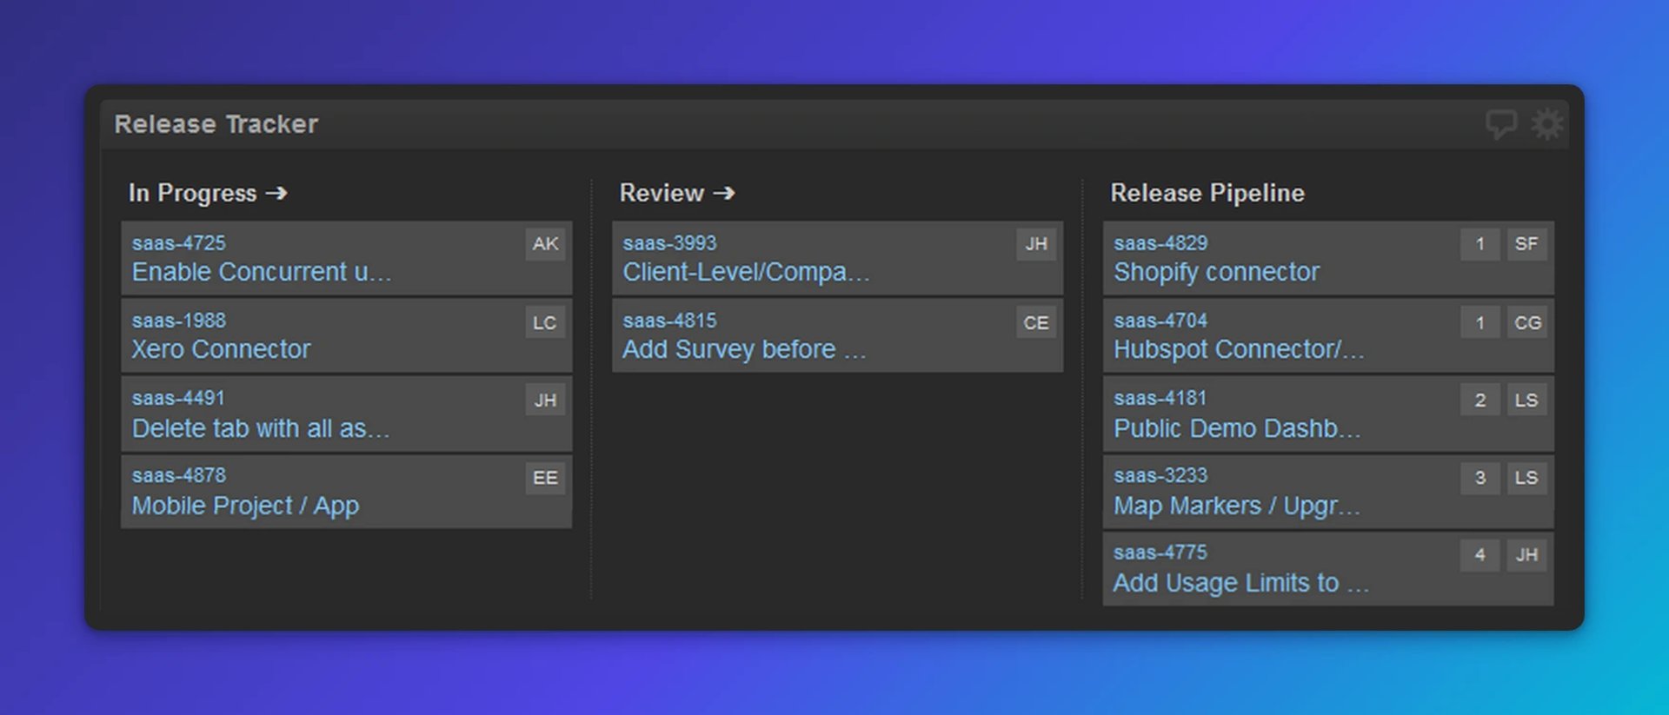Click the EE assignee badge on saas-4878

(x=545, y=478)
